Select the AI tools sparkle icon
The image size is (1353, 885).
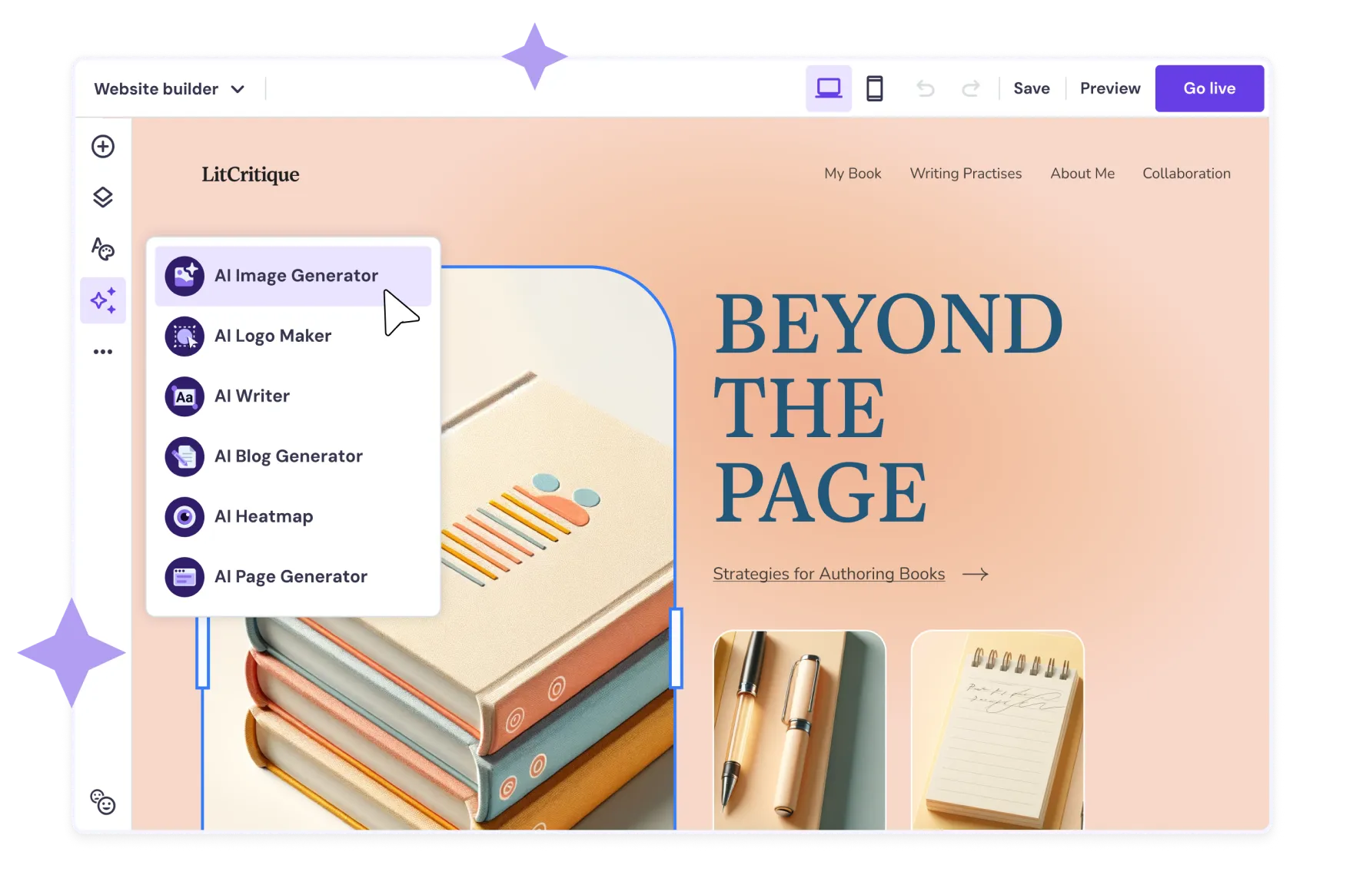[103, 300]
